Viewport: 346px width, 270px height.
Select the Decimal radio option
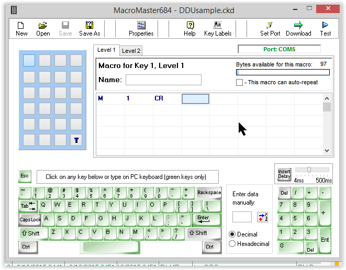click(x=232, y=234)
